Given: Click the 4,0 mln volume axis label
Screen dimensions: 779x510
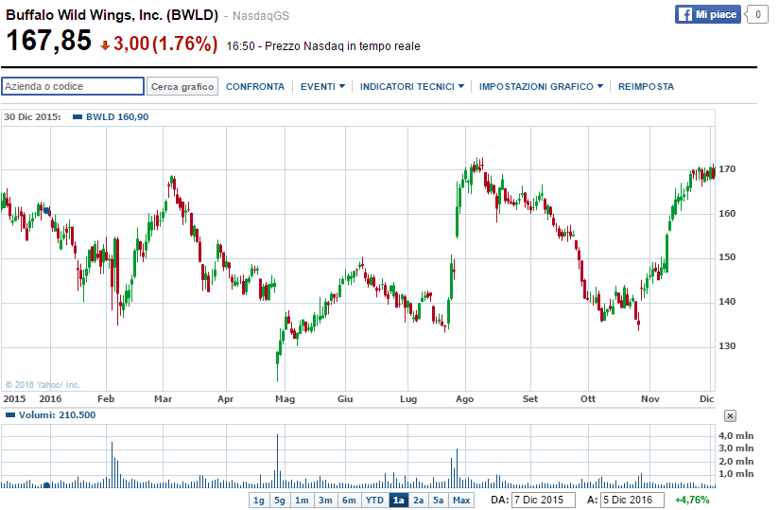Looking at the screenshot, I should click(x=736, y=435).
